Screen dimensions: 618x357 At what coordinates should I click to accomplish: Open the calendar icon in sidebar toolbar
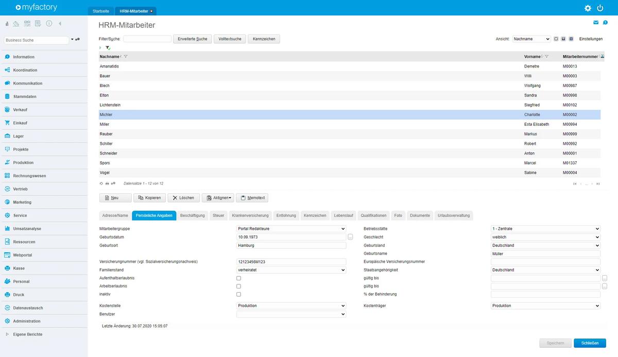point(27,24)
